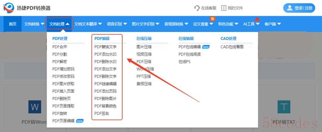Click the PDF转Word blue W icon
This screenshot has width=322, height=132.
click(x=35, y=107)
